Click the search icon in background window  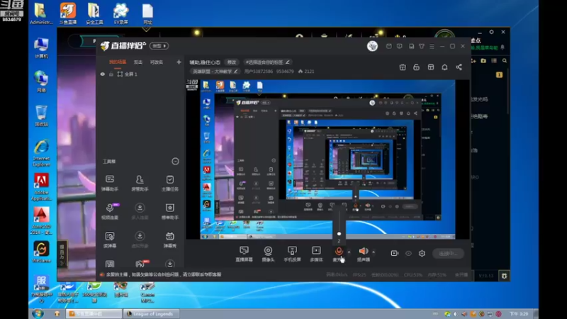click(505, 61)
